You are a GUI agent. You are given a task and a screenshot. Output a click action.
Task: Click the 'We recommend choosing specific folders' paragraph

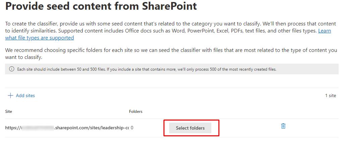point(134,50)
